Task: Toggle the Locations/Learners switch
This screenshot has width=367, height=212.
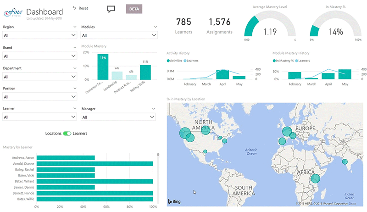Action: [x=67, y=134]
